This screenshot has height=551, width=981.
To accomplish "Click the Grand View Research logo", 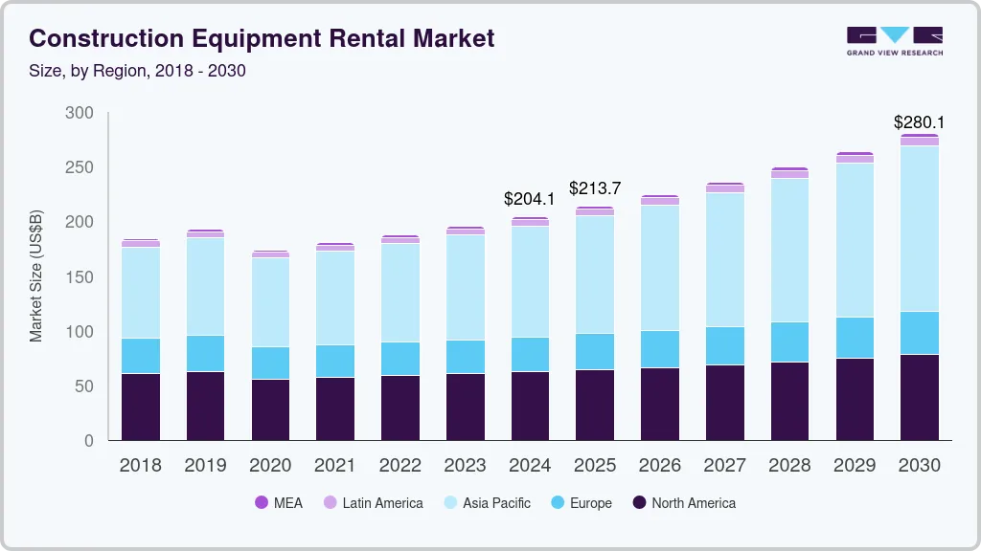I will point(895,40).
